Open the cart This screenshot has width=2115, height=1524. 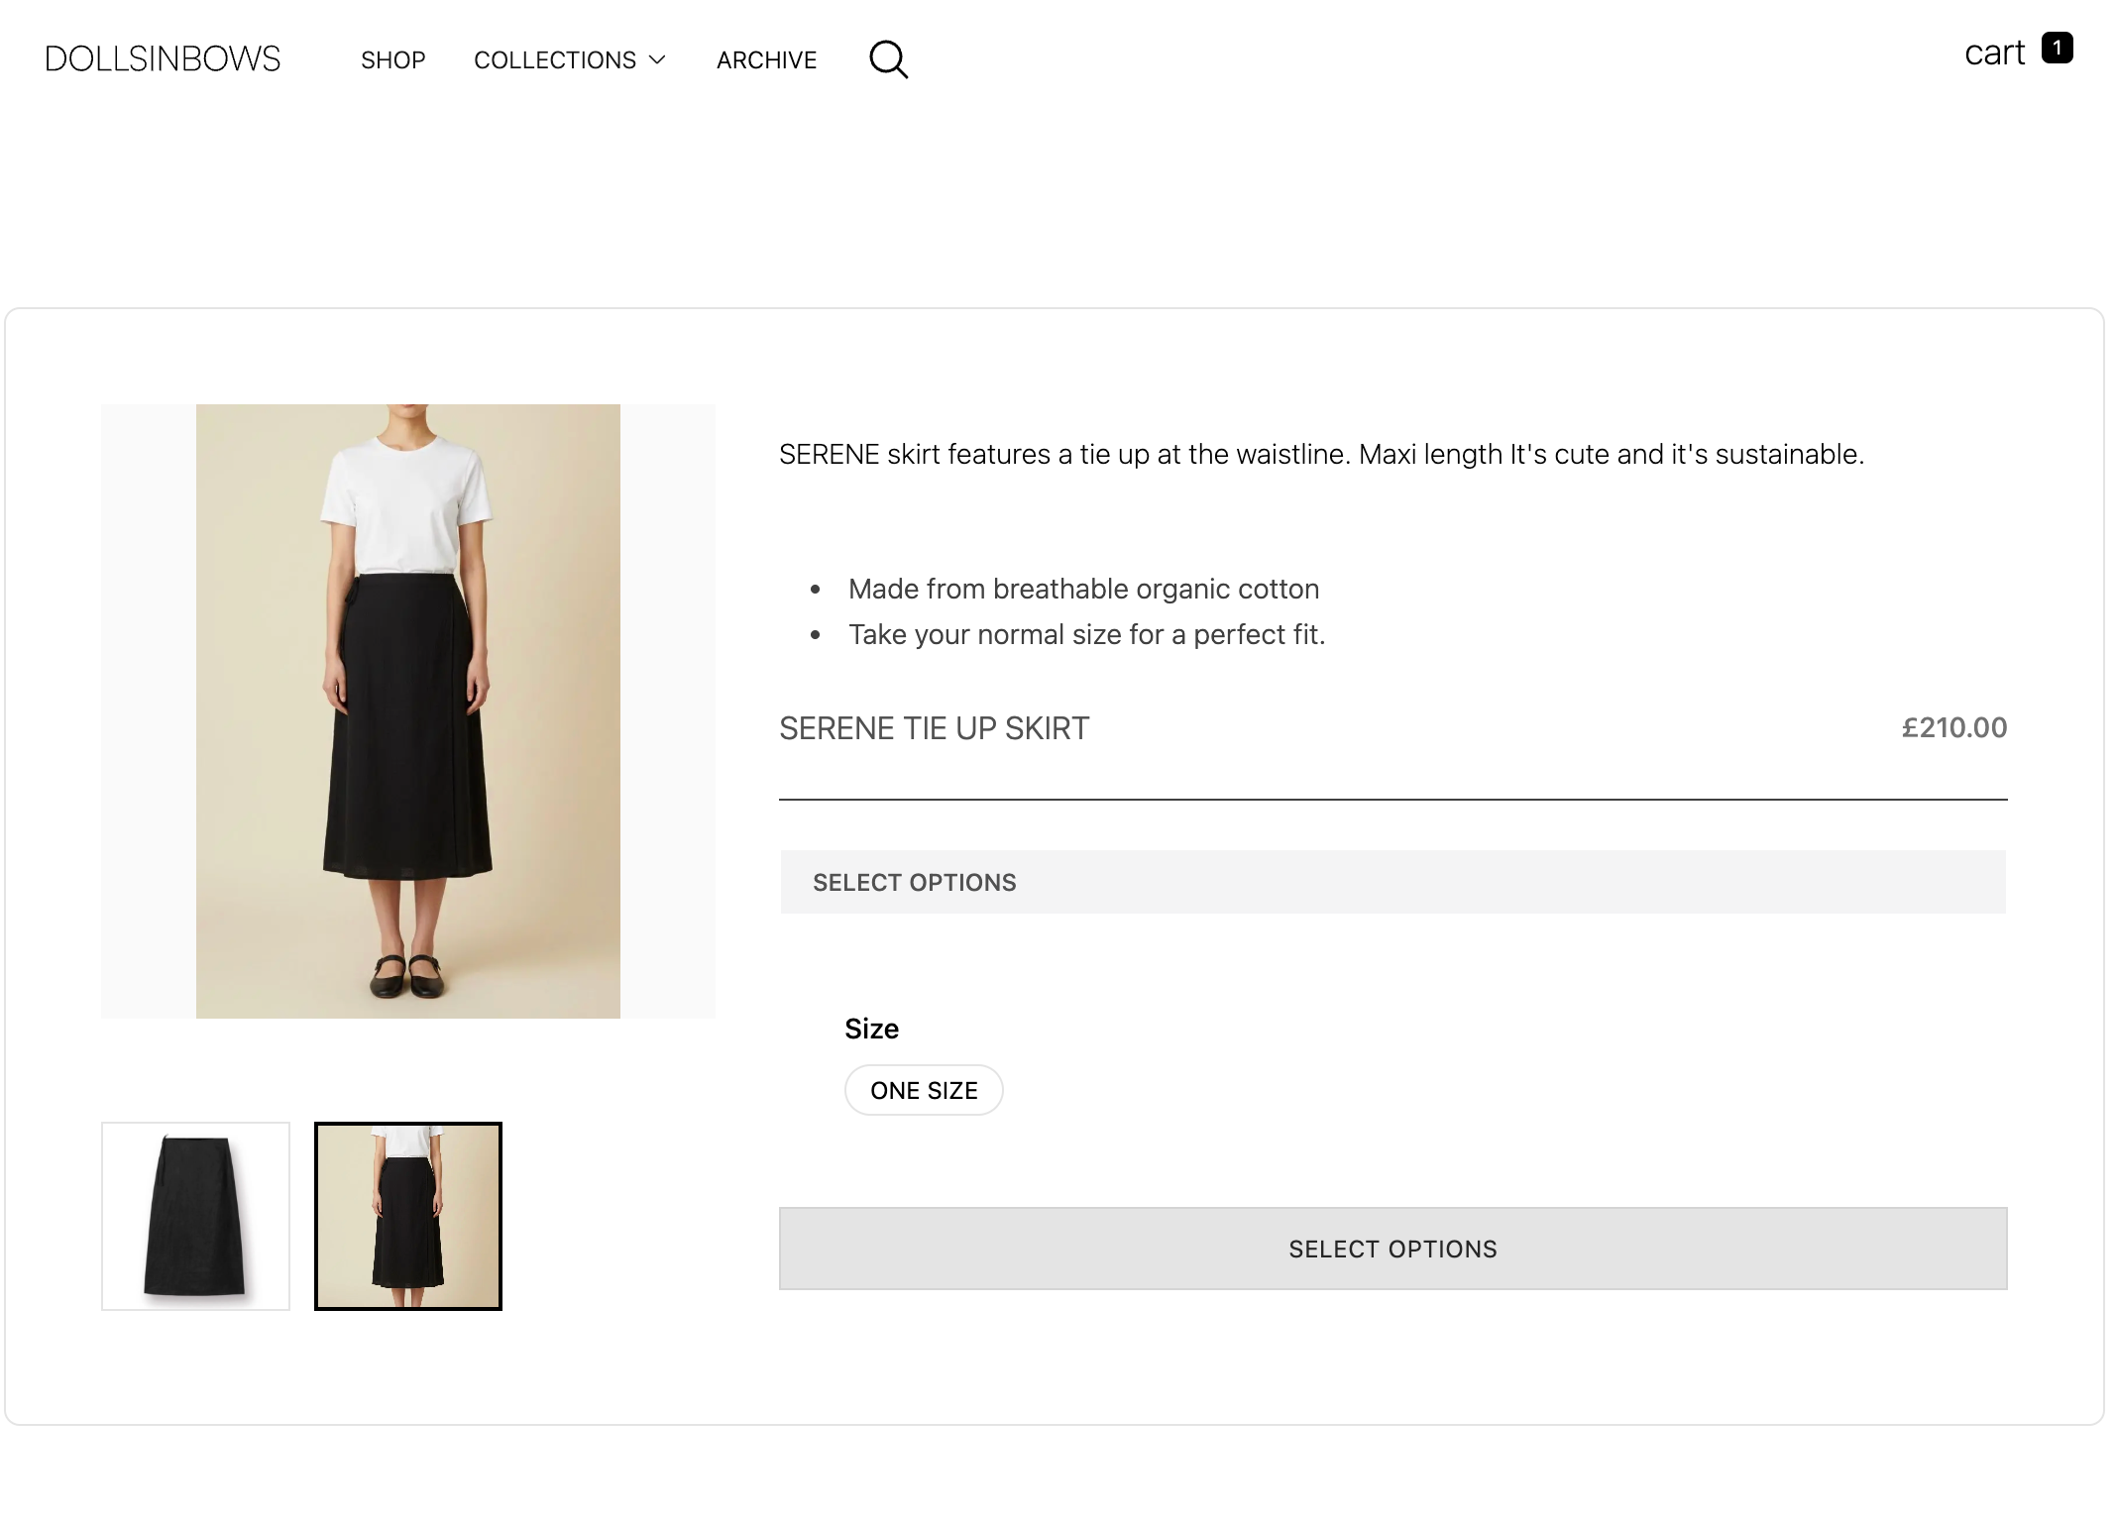(1995, 53)
